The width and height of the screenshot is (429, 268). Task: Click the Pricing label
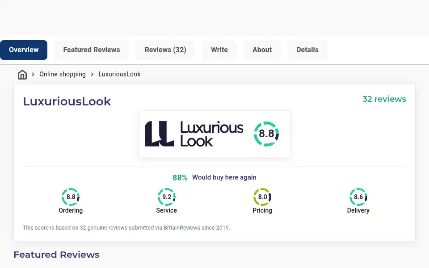(262, 210)
